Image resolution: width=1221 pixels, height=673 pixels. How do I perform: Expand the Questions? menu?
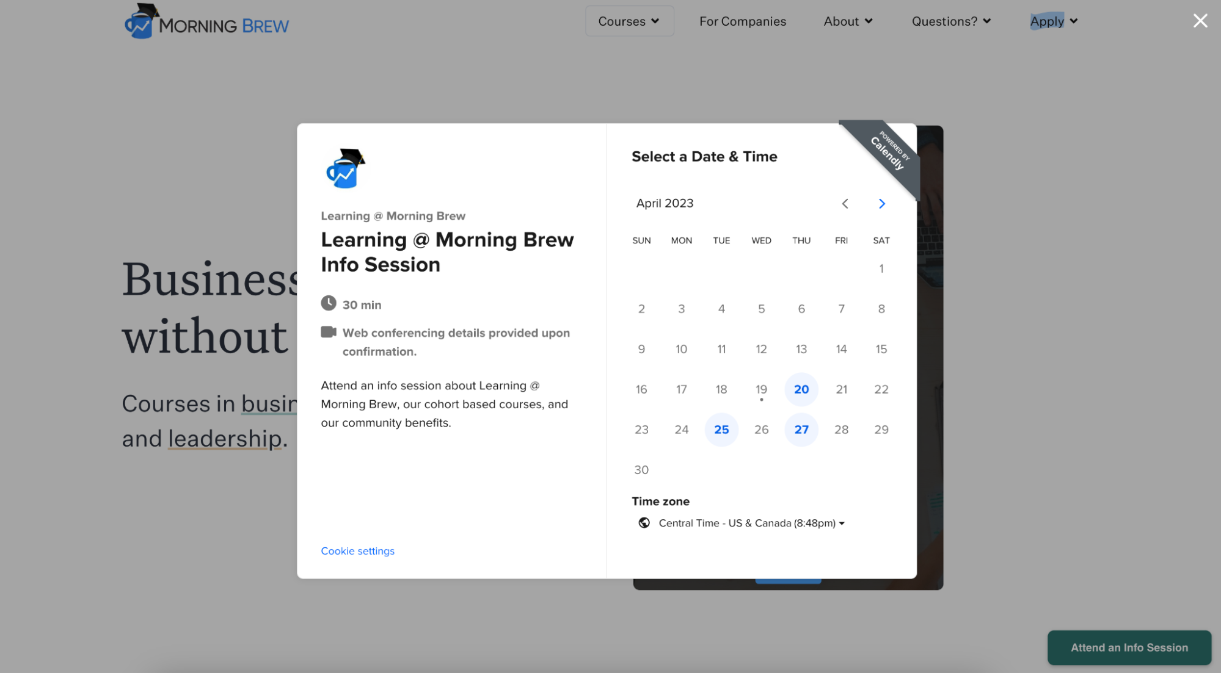pos(950,21)
